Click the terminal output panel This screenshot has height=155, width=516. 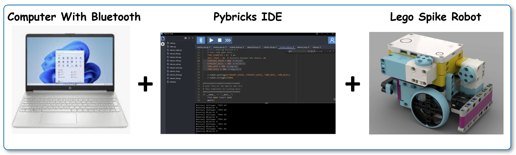coord(265,118)
